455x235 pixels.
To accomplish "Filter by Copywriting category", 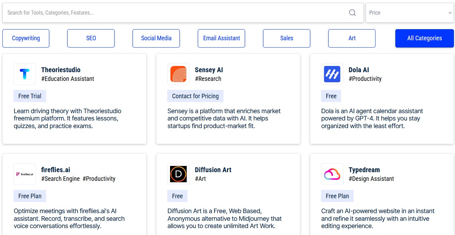I will point(26,38).
